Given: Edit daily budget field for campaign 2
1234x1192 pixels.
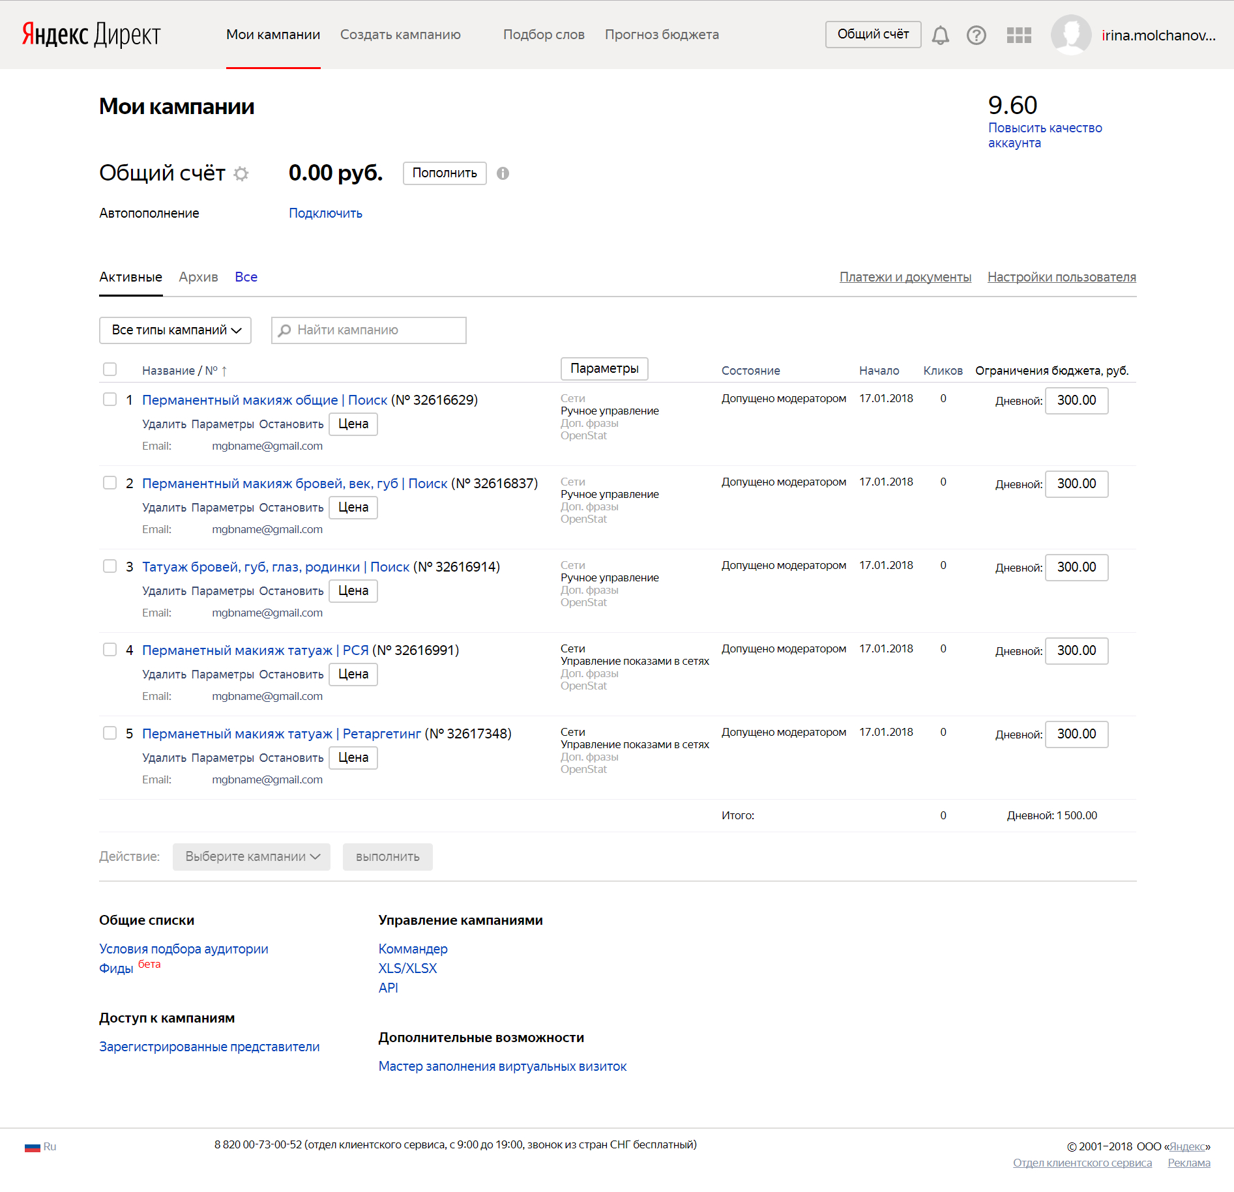Looking at the screenshot, I should [x=1076, y=484].
